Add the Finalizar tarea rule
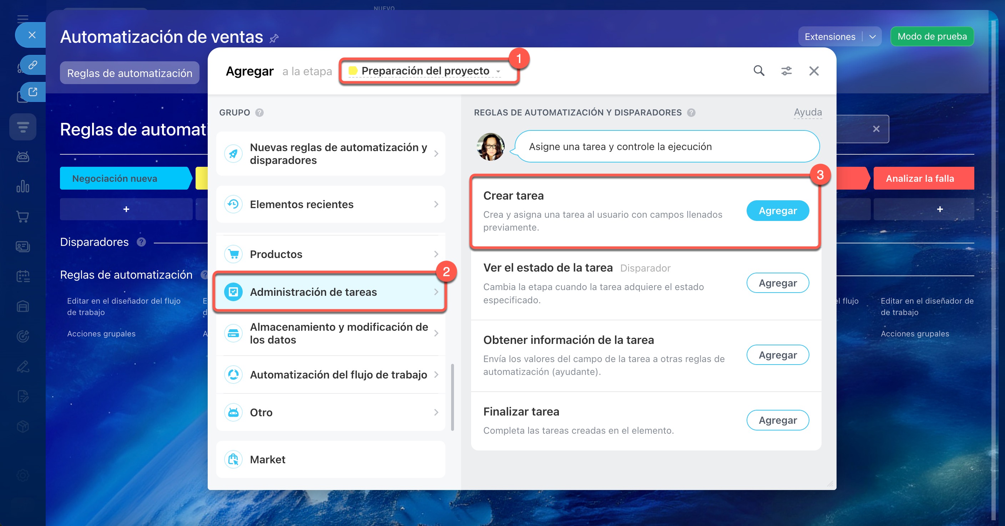Screen dimensions: 1005x526 coord(777,420)
